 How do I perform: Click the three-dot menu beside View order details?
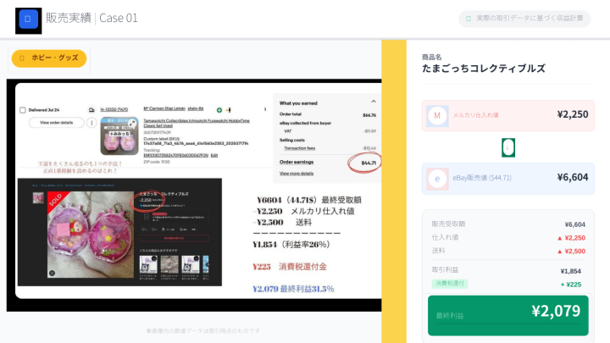pos(91,123)
